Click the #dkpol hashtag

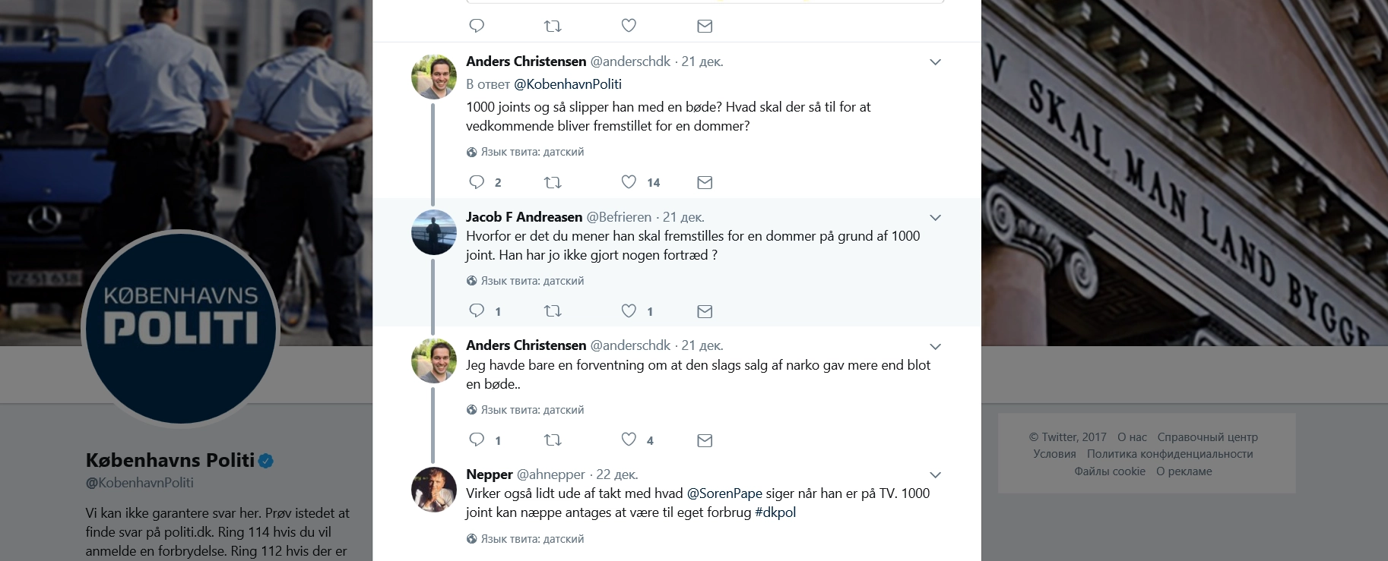click(775, 512)
